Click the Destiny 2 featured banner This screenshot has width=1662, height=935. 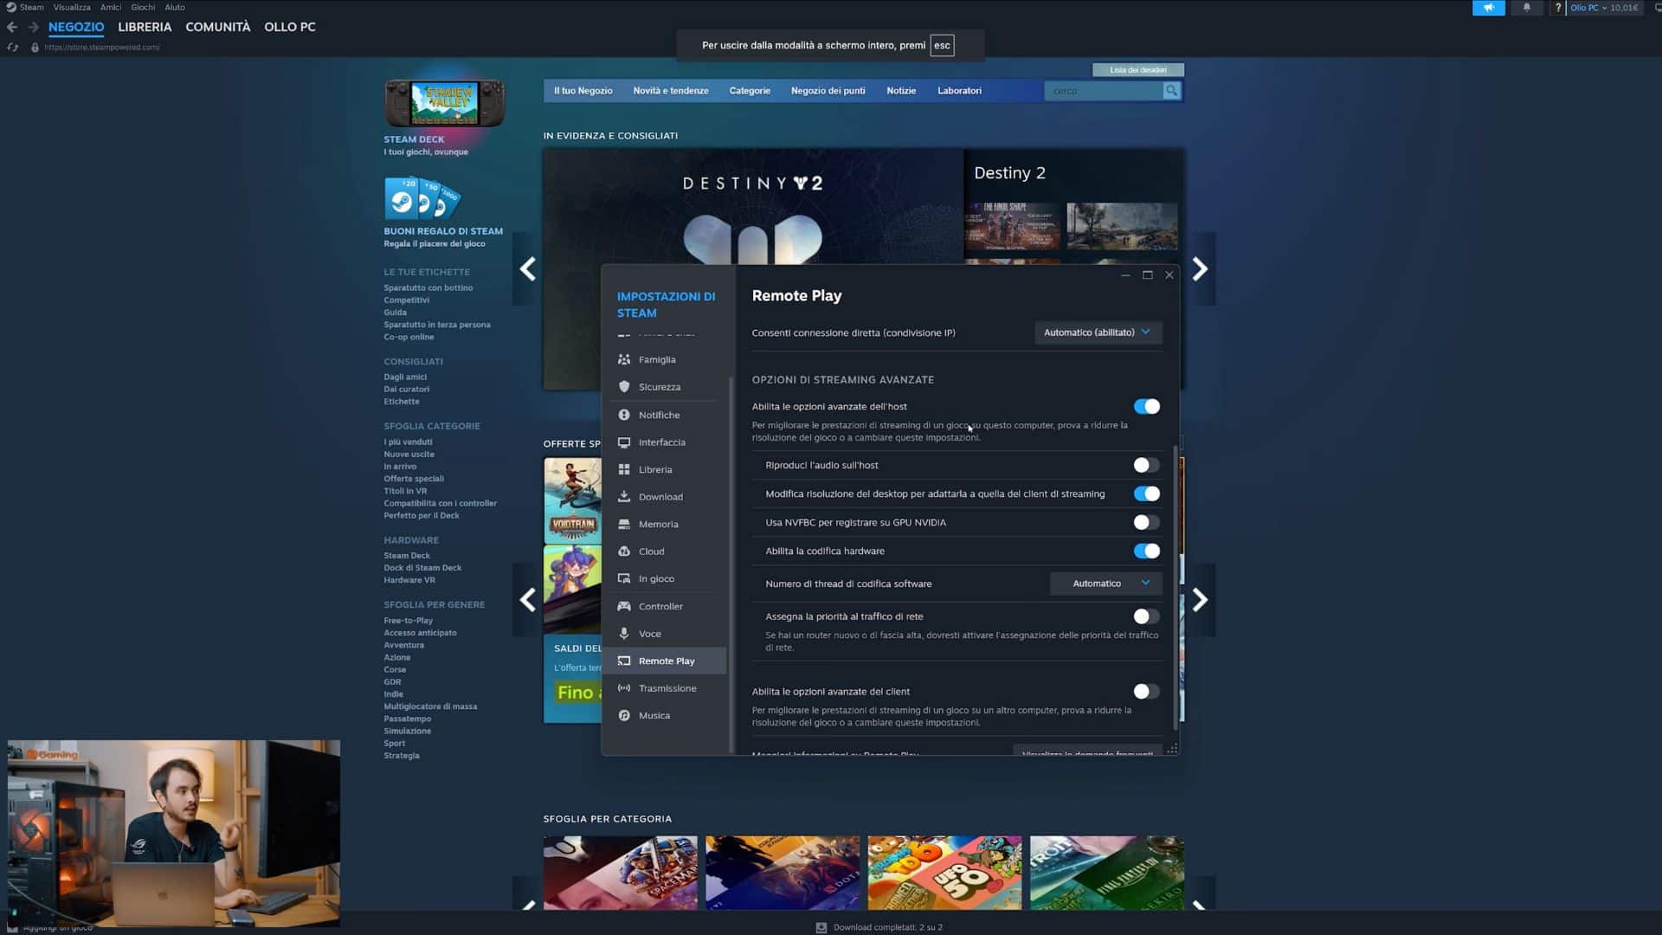pos(753,208)
